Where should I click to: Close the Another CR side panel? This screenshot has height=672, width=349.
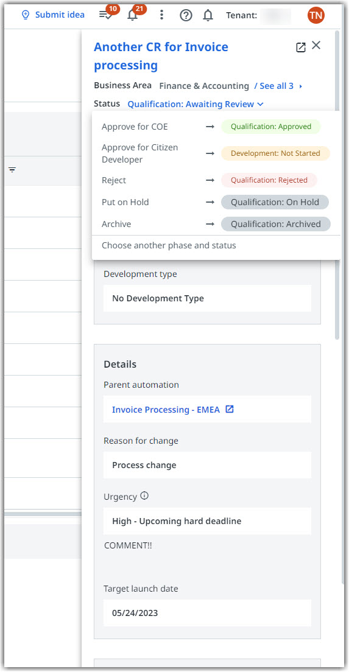(316, 45)
